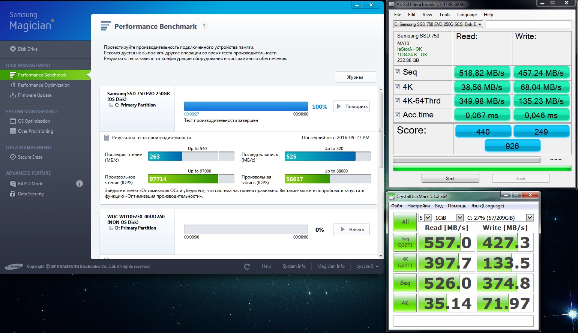
Task: Uncheck the 4K test in AS SSD
Action: coord(397,87)
